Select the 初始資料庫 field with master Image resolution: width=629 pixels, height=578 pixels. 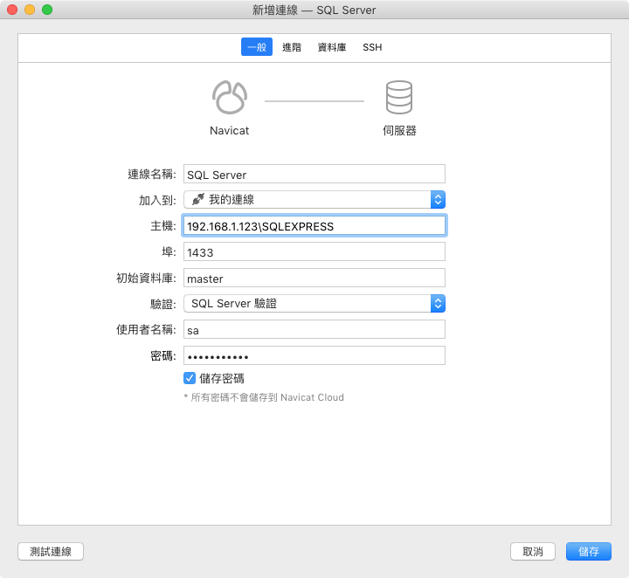pos(314,279)
